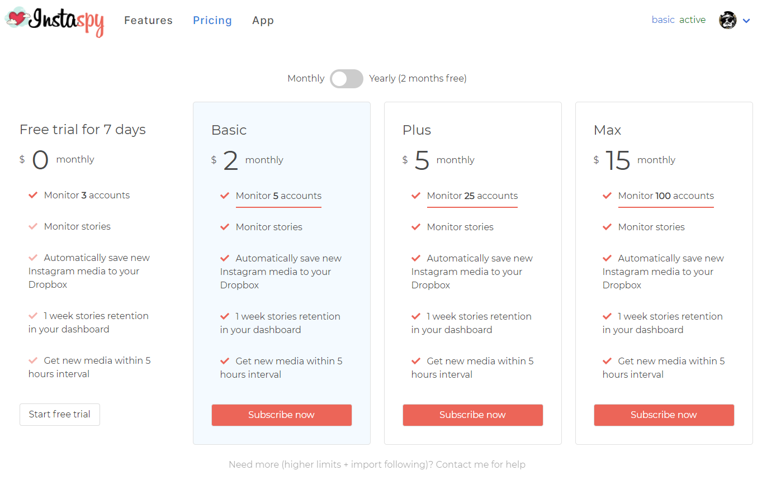
Task: Click the checkmark beside Basic's Monitor stories
Action: click(225, 227)
